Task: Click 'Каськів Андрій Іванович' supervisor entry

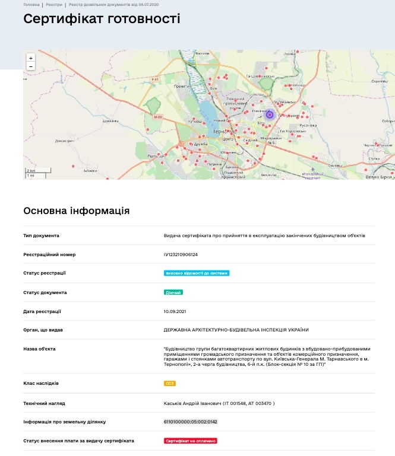Action: tap(219, 403)
